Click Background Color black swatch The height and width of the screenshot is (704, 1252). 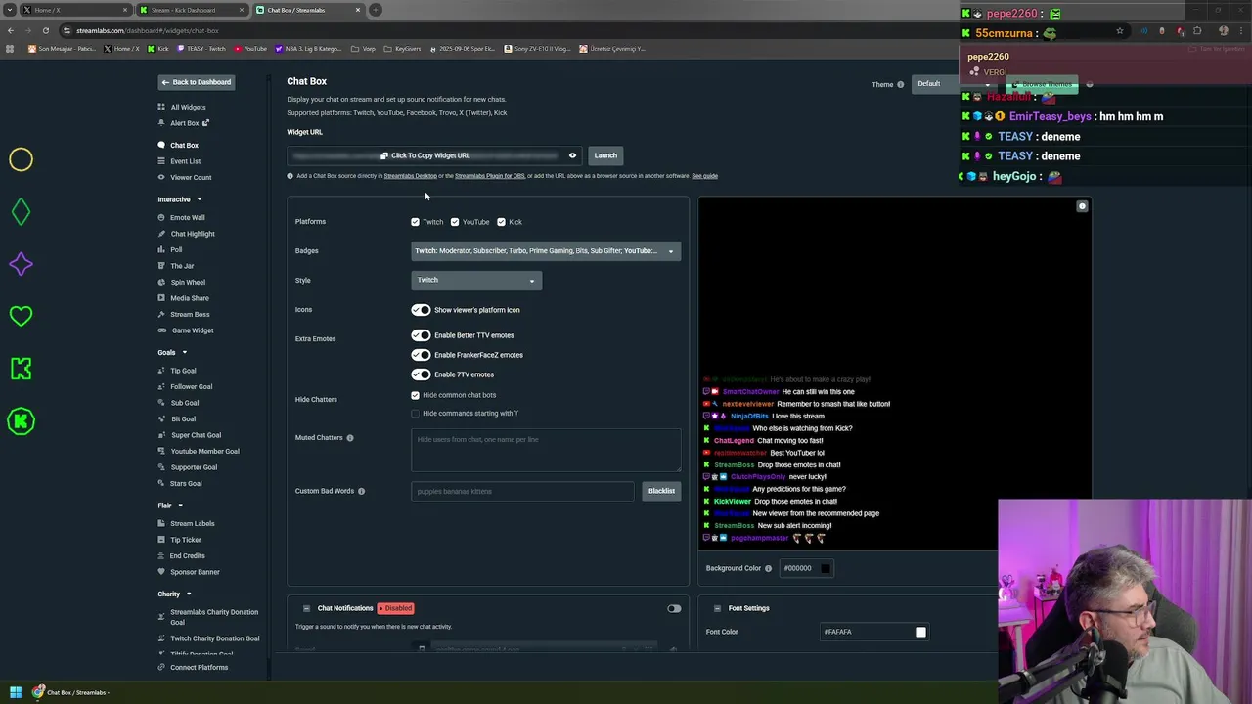pyautogui.click(x=826, y=568)
